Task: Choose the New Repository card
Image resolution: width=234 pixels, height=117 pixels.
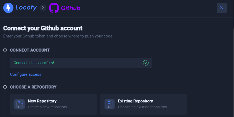Action: [53, 104]
